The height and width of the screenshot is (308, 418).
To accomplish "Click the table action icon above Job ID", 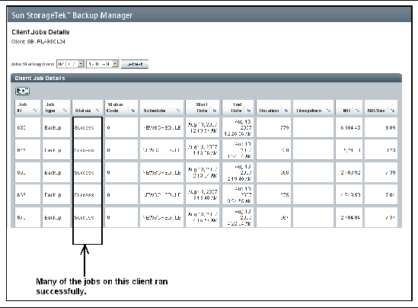I will click(x=22, y=91).
